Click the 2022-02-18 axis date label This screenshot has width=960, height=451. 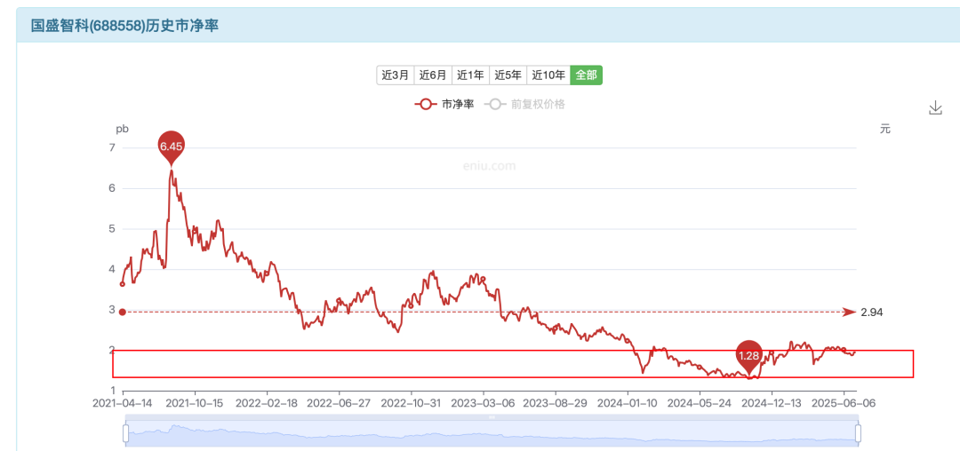pyautogui.click(x=267, y=403)
